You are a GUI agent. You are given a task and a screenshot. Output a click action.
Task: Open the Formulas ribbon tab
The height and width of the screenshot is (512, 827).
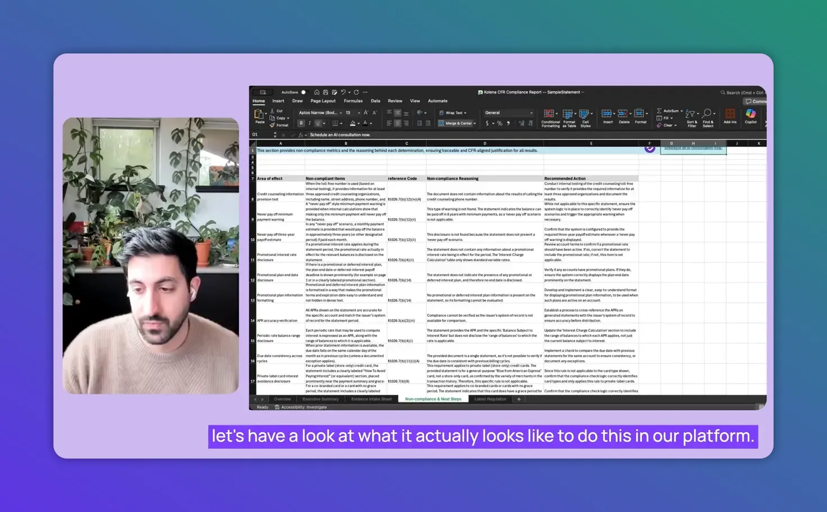pyautogui.click(x=353, y=101)
